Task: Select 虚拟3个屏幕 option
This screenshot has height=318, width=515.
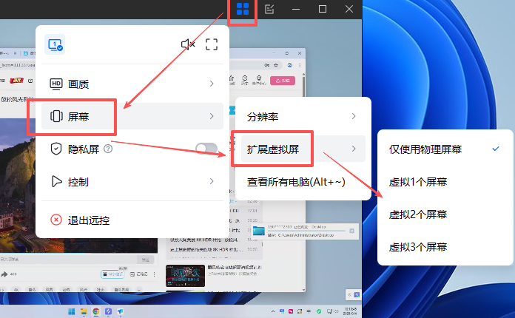Action: click(x=418, y=246)
